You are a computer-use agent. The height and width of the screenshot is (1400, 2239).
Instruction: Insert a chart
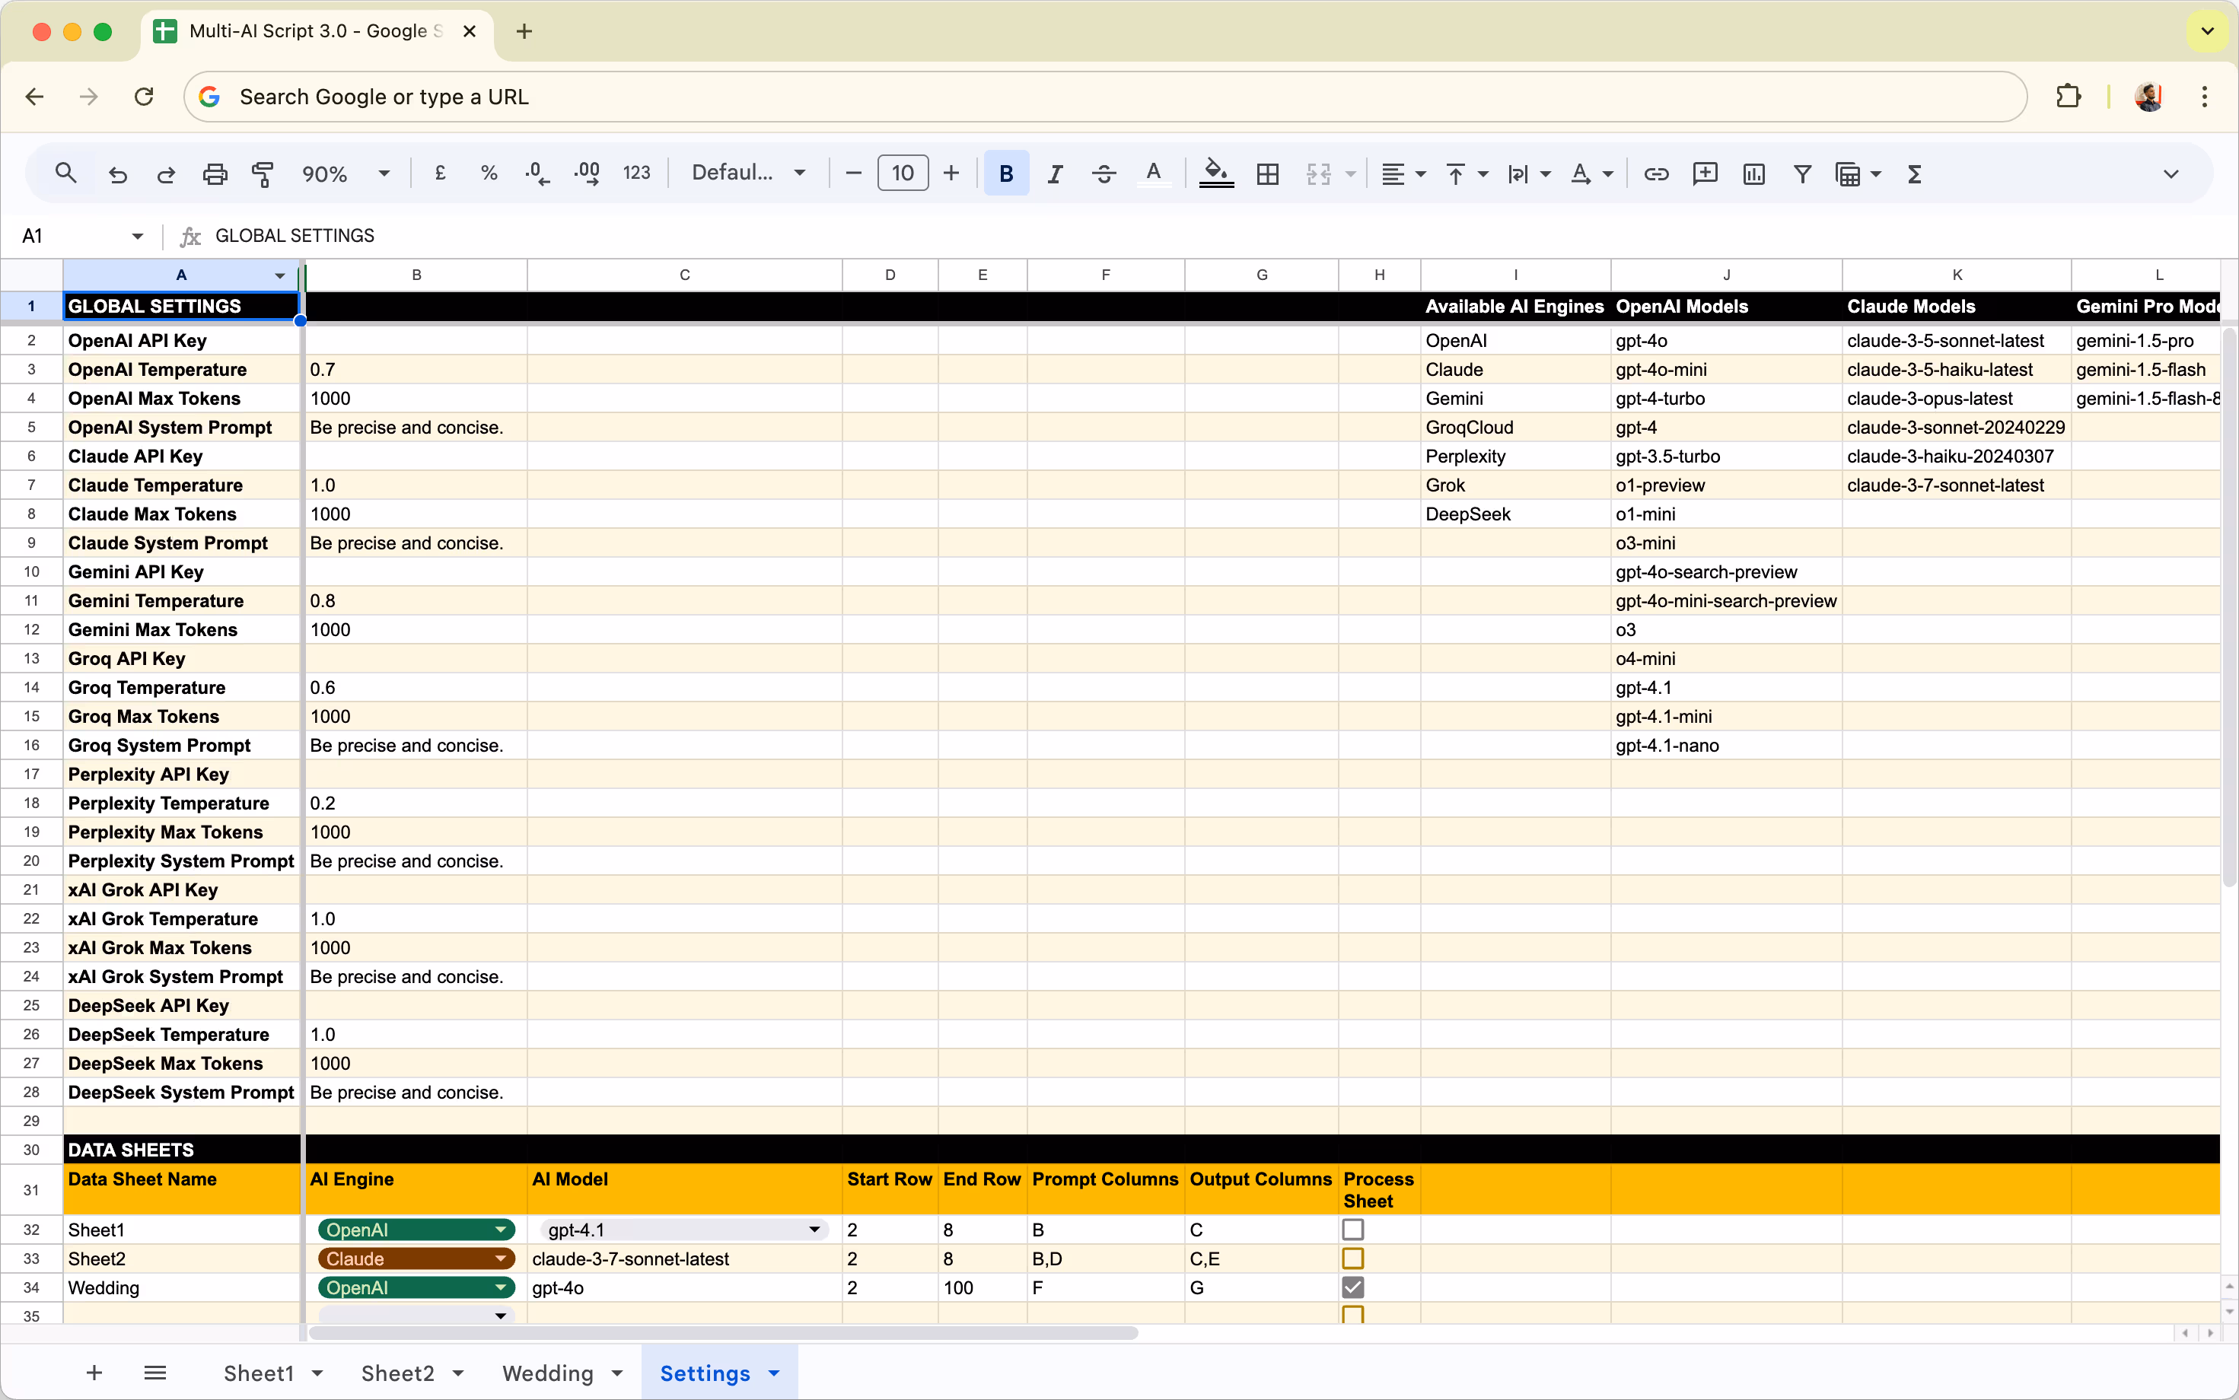point(1753,173)
